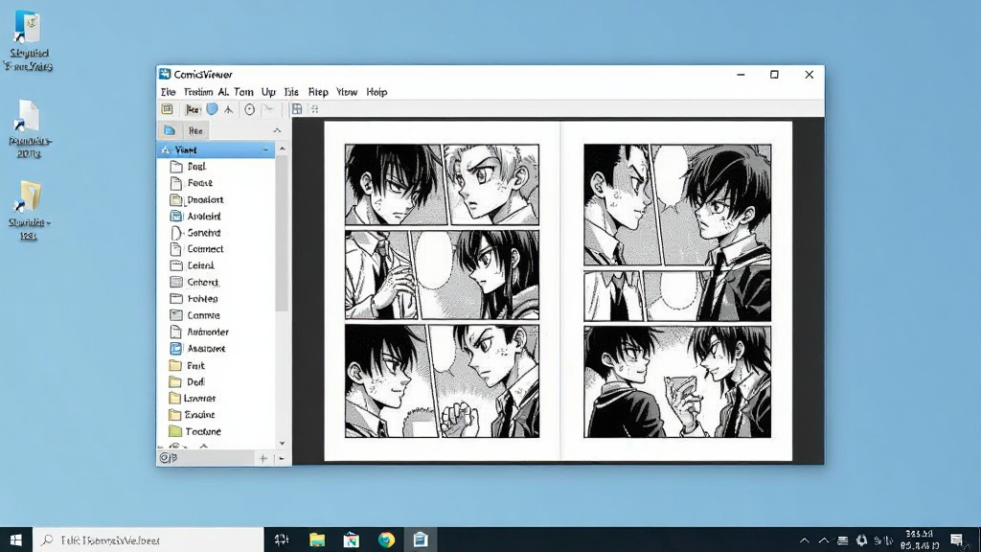Click the small dotted grid toolbar icon
The height and width of the screenshot is (552, 981).
point(314,109)
